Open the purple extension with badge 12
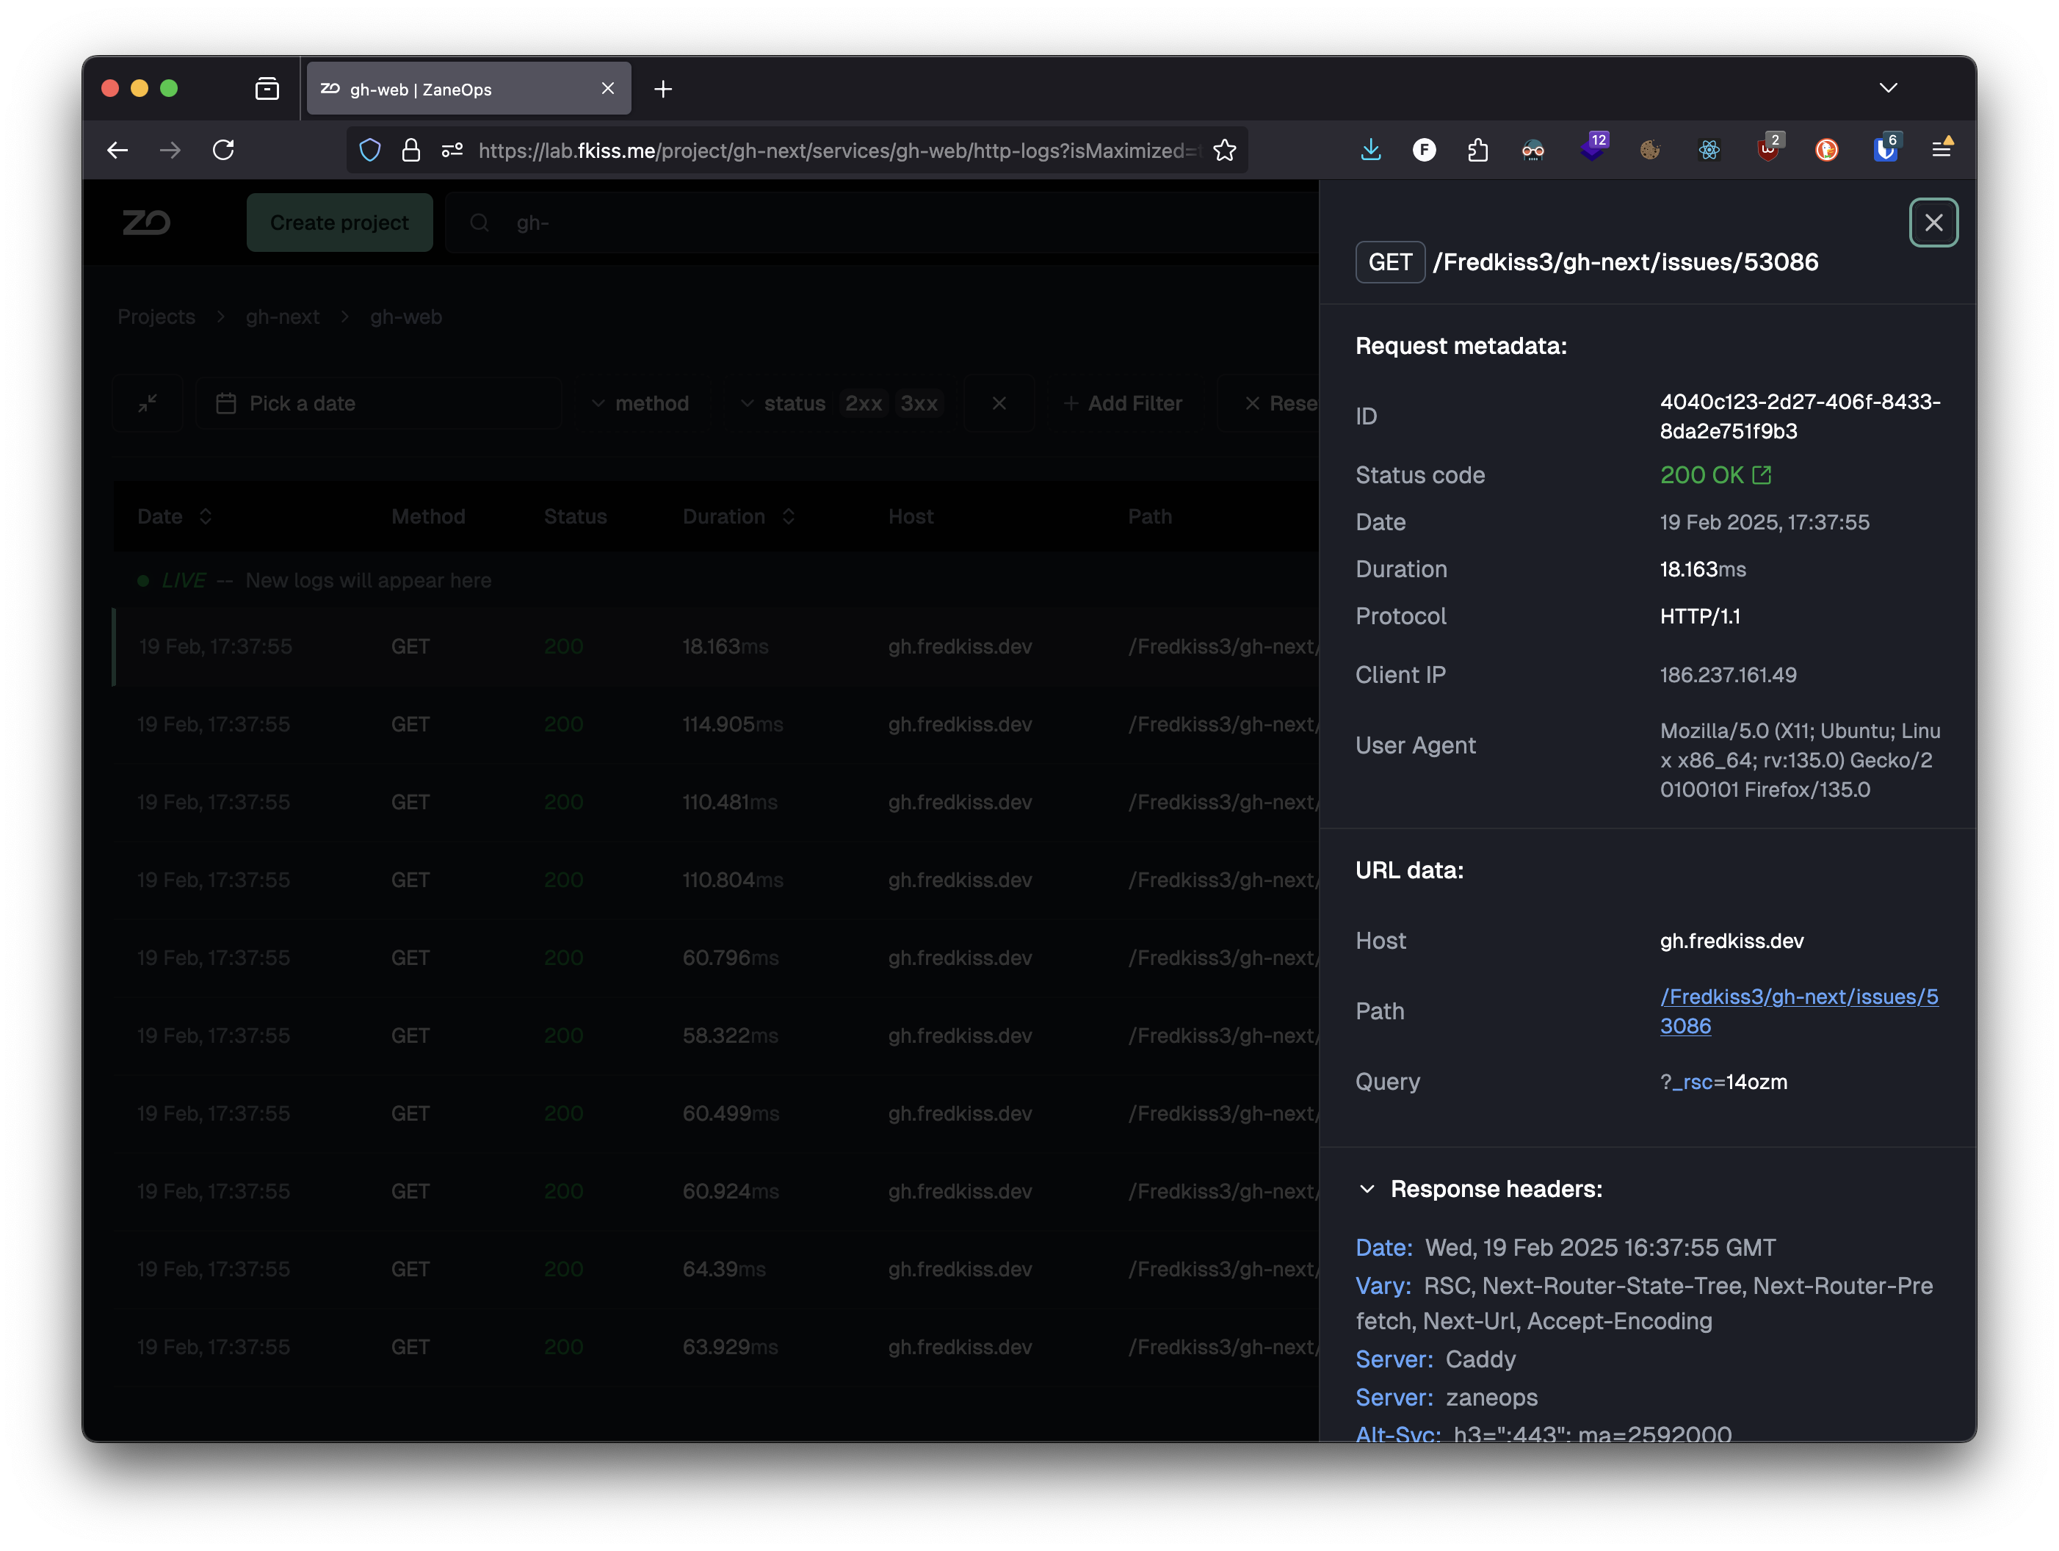Screen dimensions: 2059x1551 1593,148
